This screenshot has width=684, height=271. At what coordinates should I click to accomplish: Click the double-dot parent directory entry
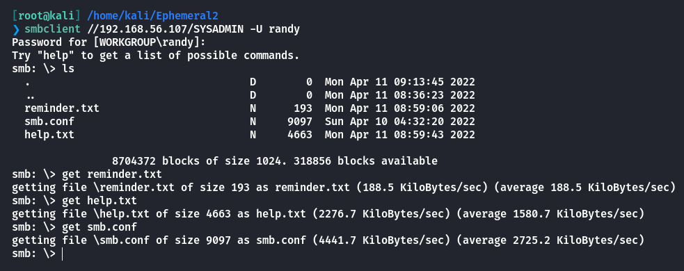pos(31,95)
